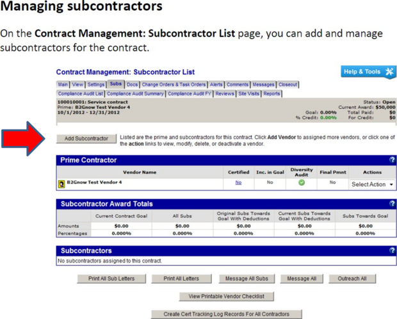The image size is (397, 319).
Task: Click the Amounts row label
Action: coord(69,226)
